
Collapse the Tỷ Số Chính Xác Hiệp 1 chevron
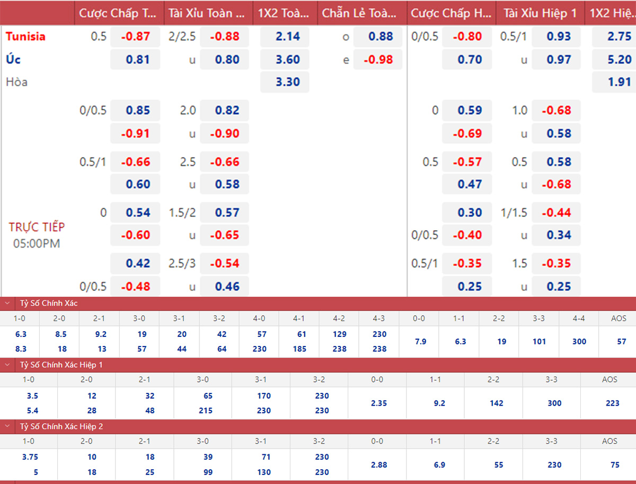7,365
